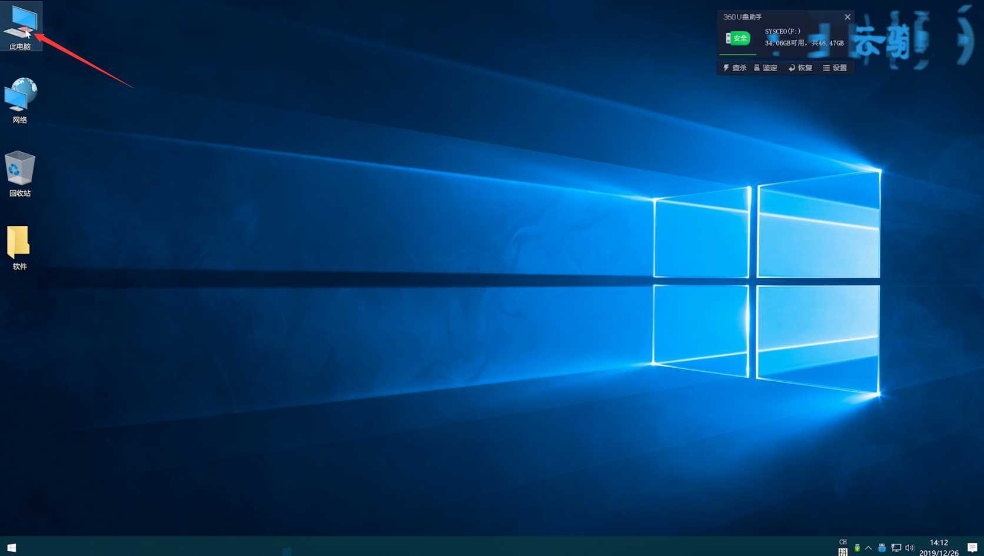Click the green USB tray icon

[x=857, y=548]
